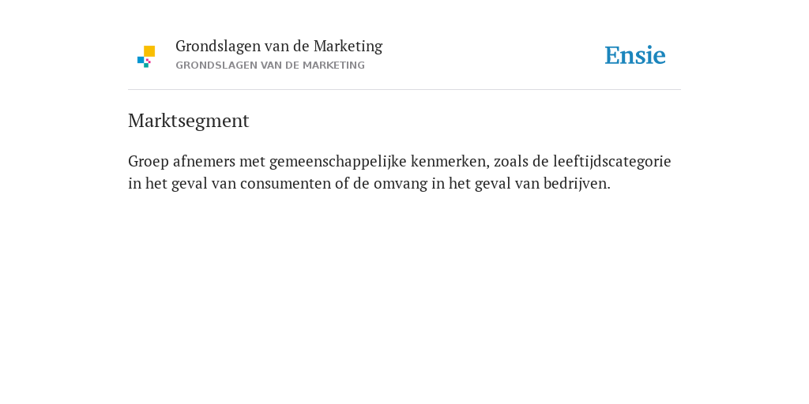
Task: Click the word 'afnemers' in the definition
Action: pyautogui.click(x=204, y=161)
